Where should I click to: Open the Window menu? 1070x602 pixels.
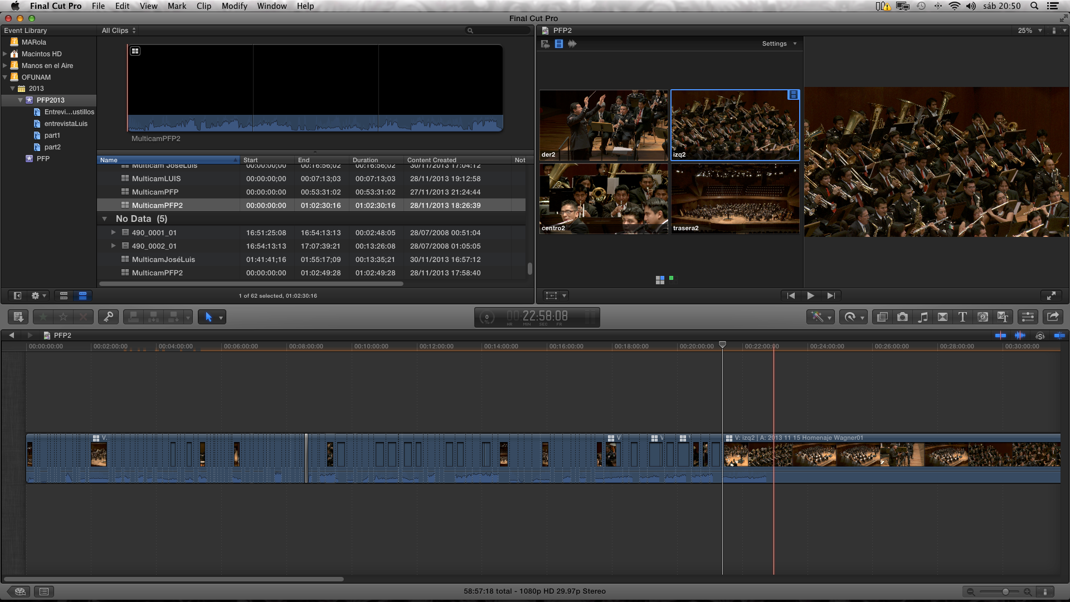tap(272, 6)
